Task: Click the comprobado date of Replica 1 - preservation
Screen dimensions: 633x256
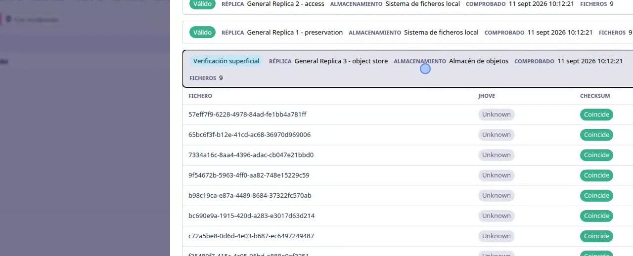Action: (x=560, y=33)
